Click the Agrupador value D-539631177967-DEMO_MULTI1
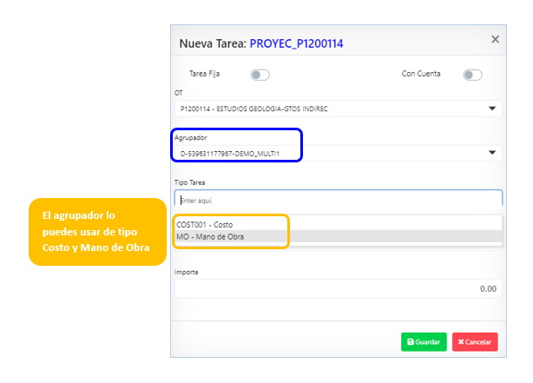Viewport: 533px width, 383px height. coord(230,154)
